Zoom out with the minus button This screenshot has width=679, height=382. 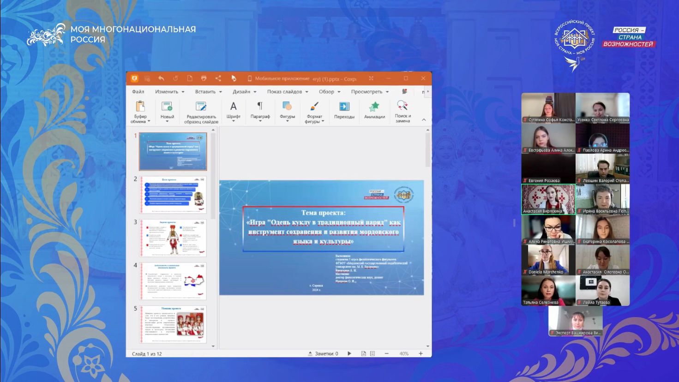[386, 353]
